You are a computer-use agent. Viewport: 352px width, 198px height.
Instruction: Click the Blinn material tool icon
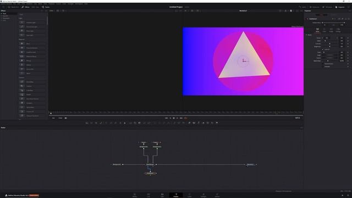[22, 43]
